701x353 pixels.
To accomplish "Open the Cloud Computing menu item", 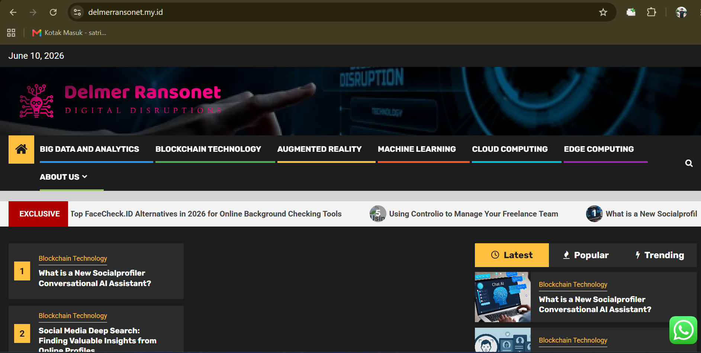I will tap(510, 149).
